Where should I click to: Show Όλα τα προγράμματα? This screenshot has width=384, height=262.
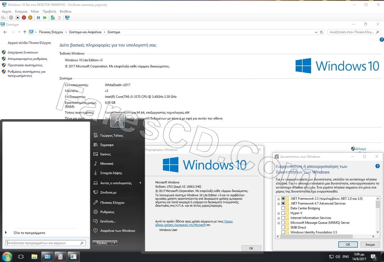pyautogui.click(x=29, y=233)
